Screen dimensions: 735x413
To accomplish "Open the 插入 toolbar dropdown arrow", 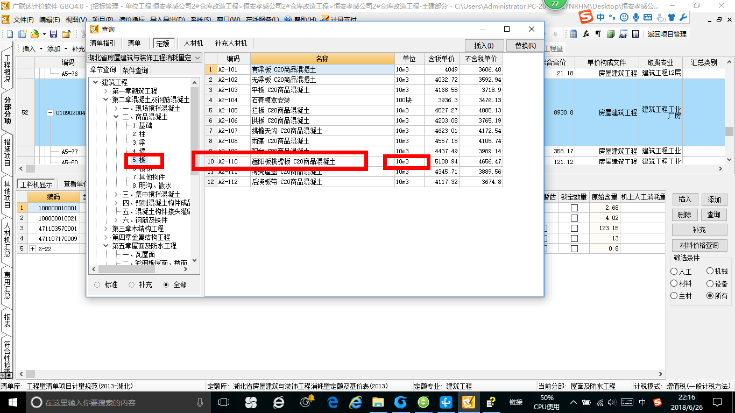I will coord(41,48).
